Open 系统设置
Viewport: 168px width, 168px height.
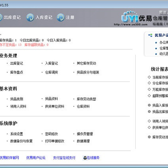point(16,134)
